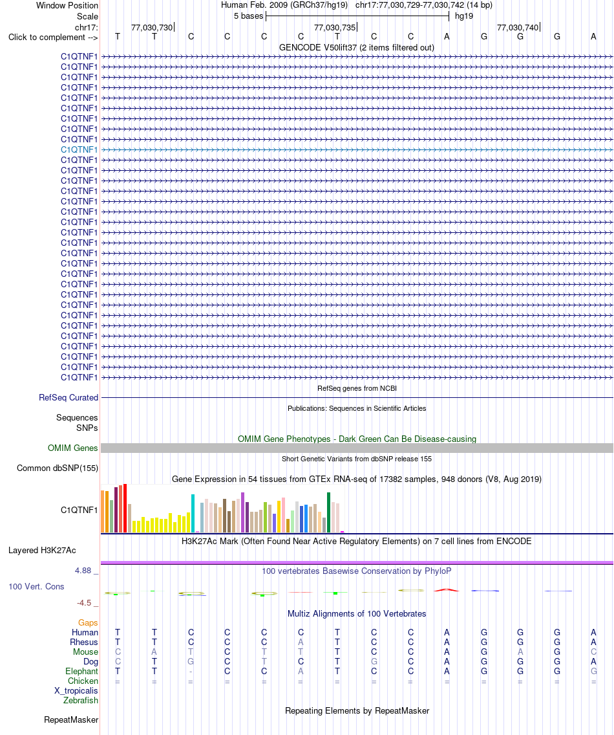The image size is (614, 735).
Task: Click the Sequences track label
Action: coord(77,417)
